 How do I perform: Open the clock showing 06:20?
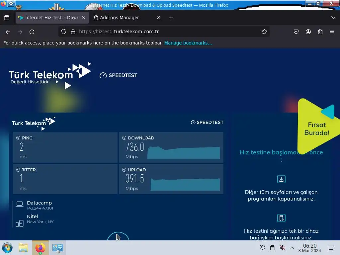(310, 248)
